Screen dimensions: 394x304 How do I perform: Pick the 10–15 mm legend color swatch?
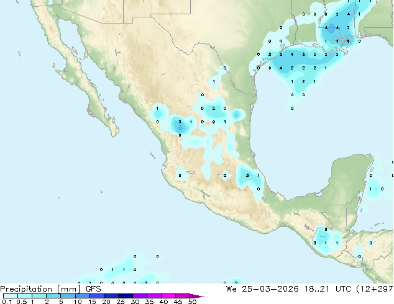point(83,296)
